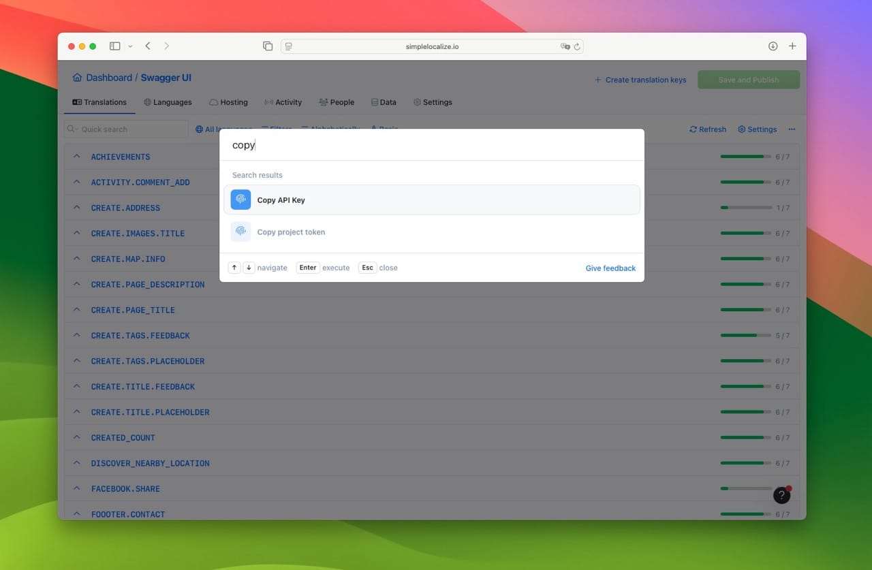The width and height of the screenshot is (872, 570).
Task: Open the help question mark bubble
Action: click(781, 496)
